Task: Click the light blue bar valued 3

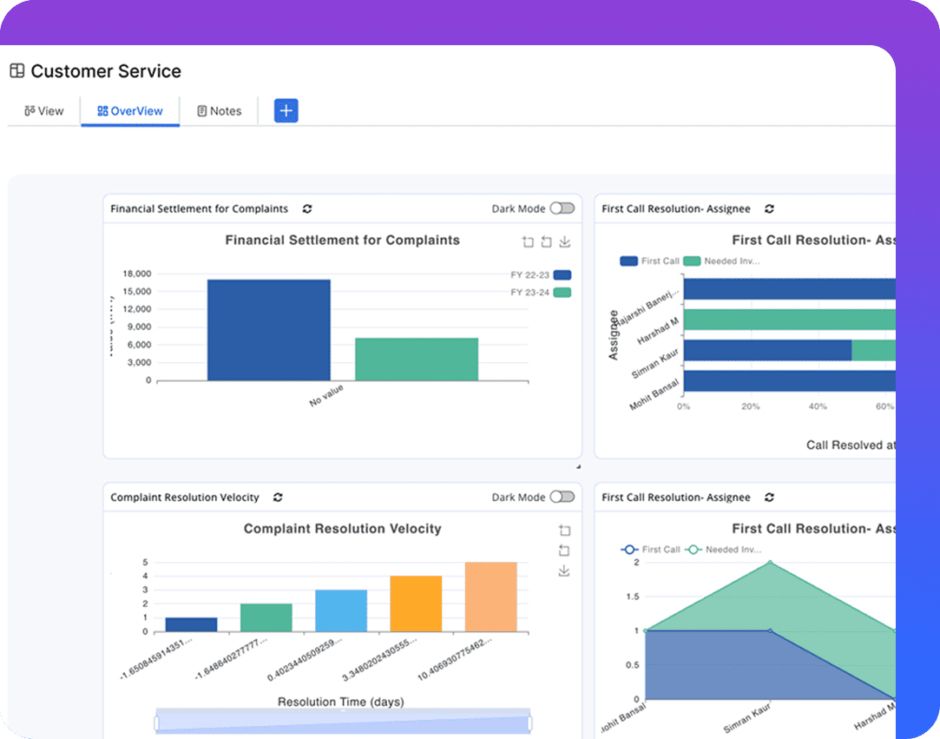Action: coord(341,610)
